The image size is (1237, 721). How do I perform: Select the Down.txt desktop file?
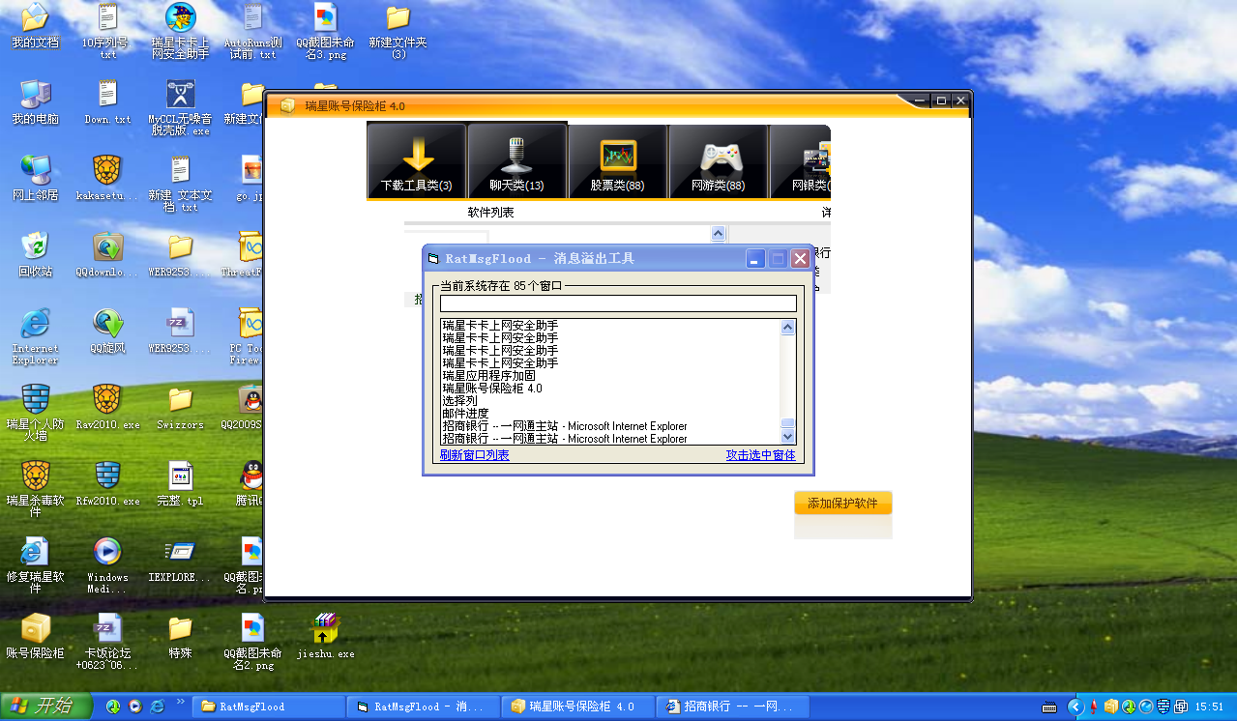tap(107, 102)
